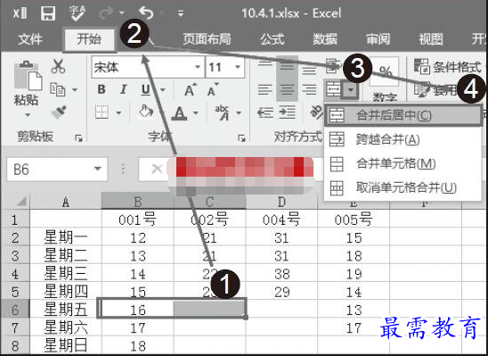Click the Name Box showing B6
Image resolution: width=488 pixels, height=356 pixels.
pyautogui.click(x=50, y=170)
